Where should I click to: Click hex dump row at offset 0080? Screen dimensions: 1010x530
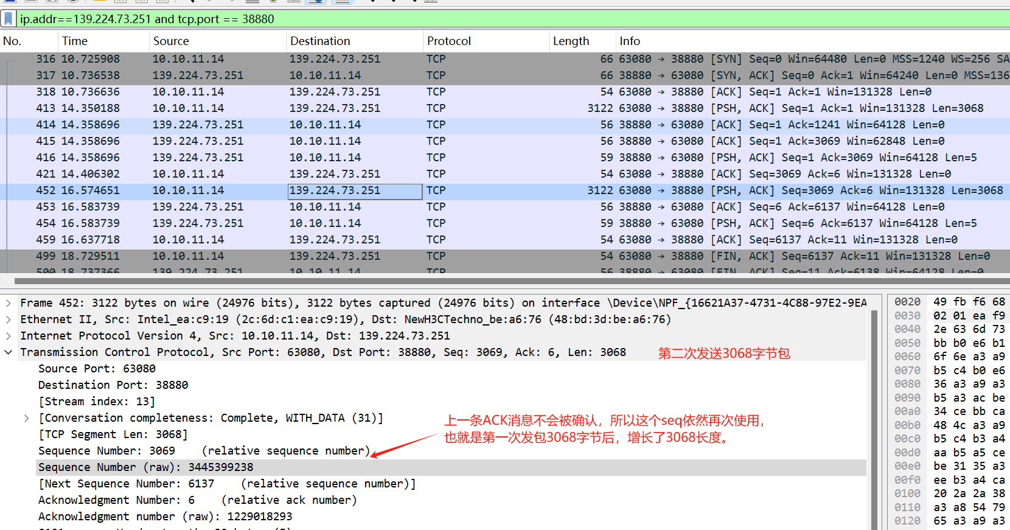click(949, 384)
